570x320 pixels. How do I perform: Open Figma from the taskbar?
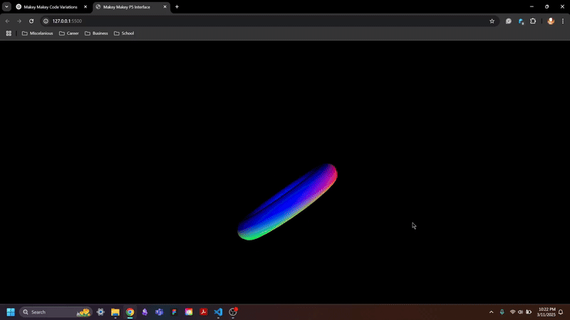(x=174, y=312)
